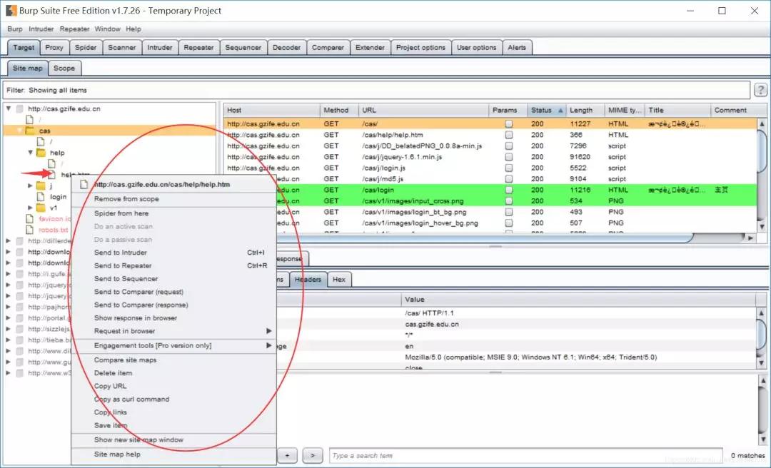Viewport: 771px width, 468px height.
Task: Click the help button beside the filter bar
Action: (x=761, y=90)
